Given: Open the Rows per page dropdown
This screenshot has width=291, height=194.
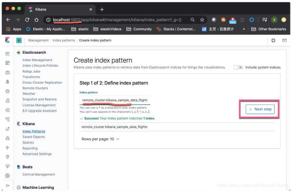Looking at the screenshot, I should [x=100, y=139].
